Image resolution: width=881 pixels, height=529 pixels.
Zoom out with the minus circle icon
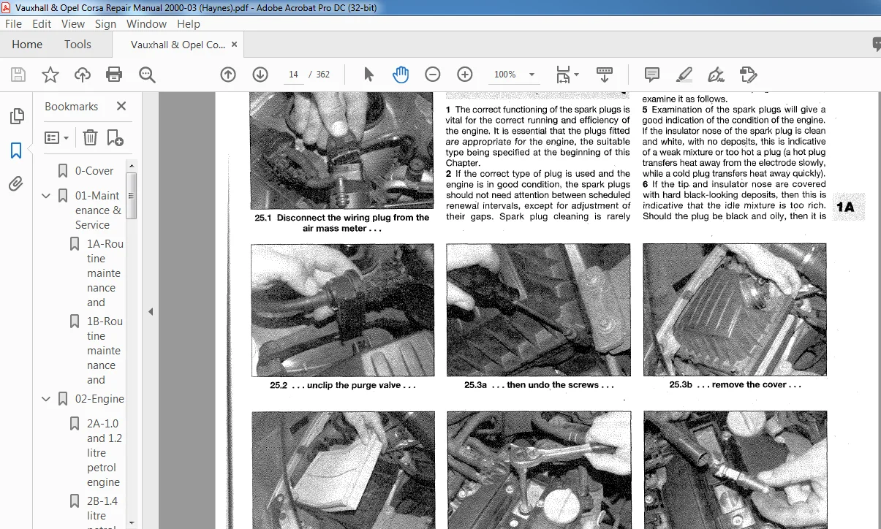click(x=433, y=75)
